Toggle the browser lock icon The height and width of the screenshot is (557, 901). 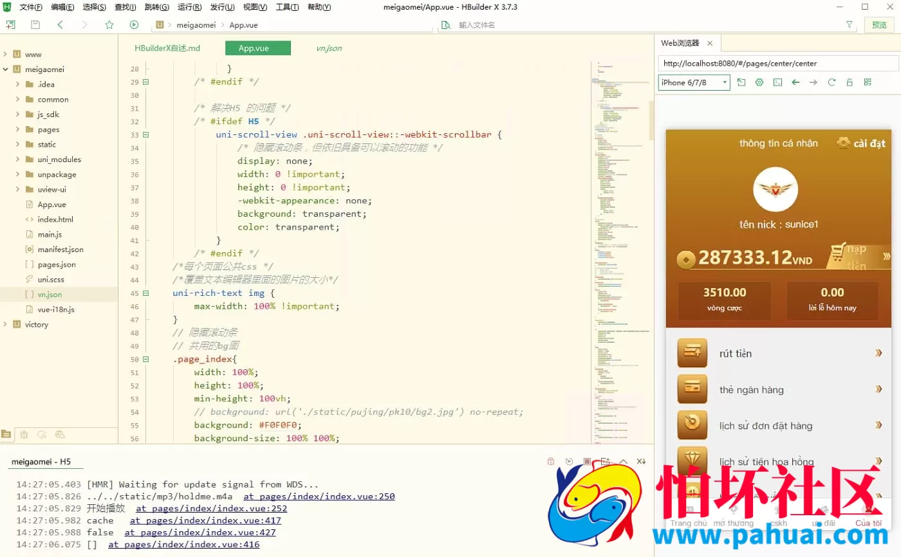[x=850, y=82]
